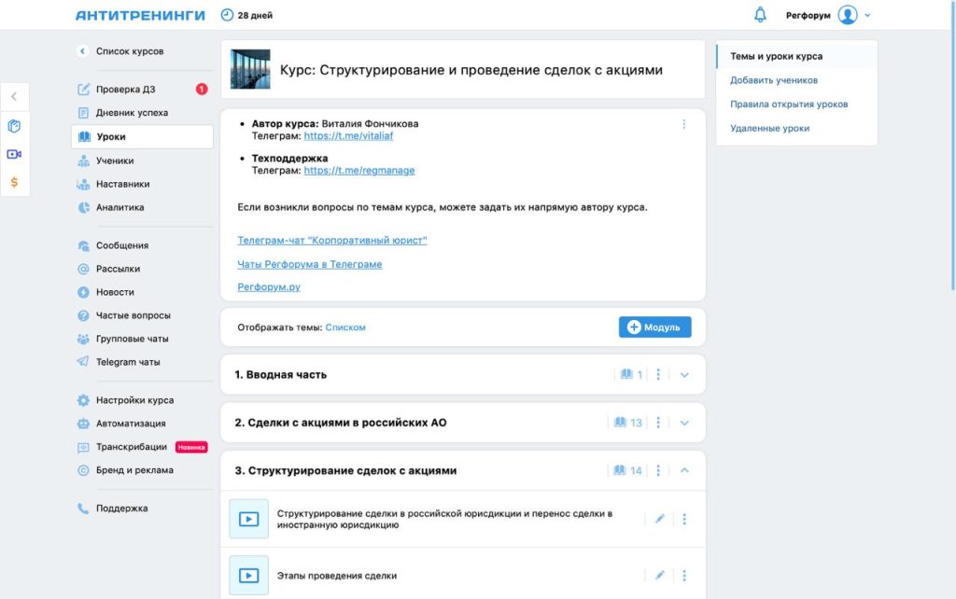Click the video lesson icon for 'Этапы проведения сделки'
Viewport: 956px width, 599px height.
point(248,576)
